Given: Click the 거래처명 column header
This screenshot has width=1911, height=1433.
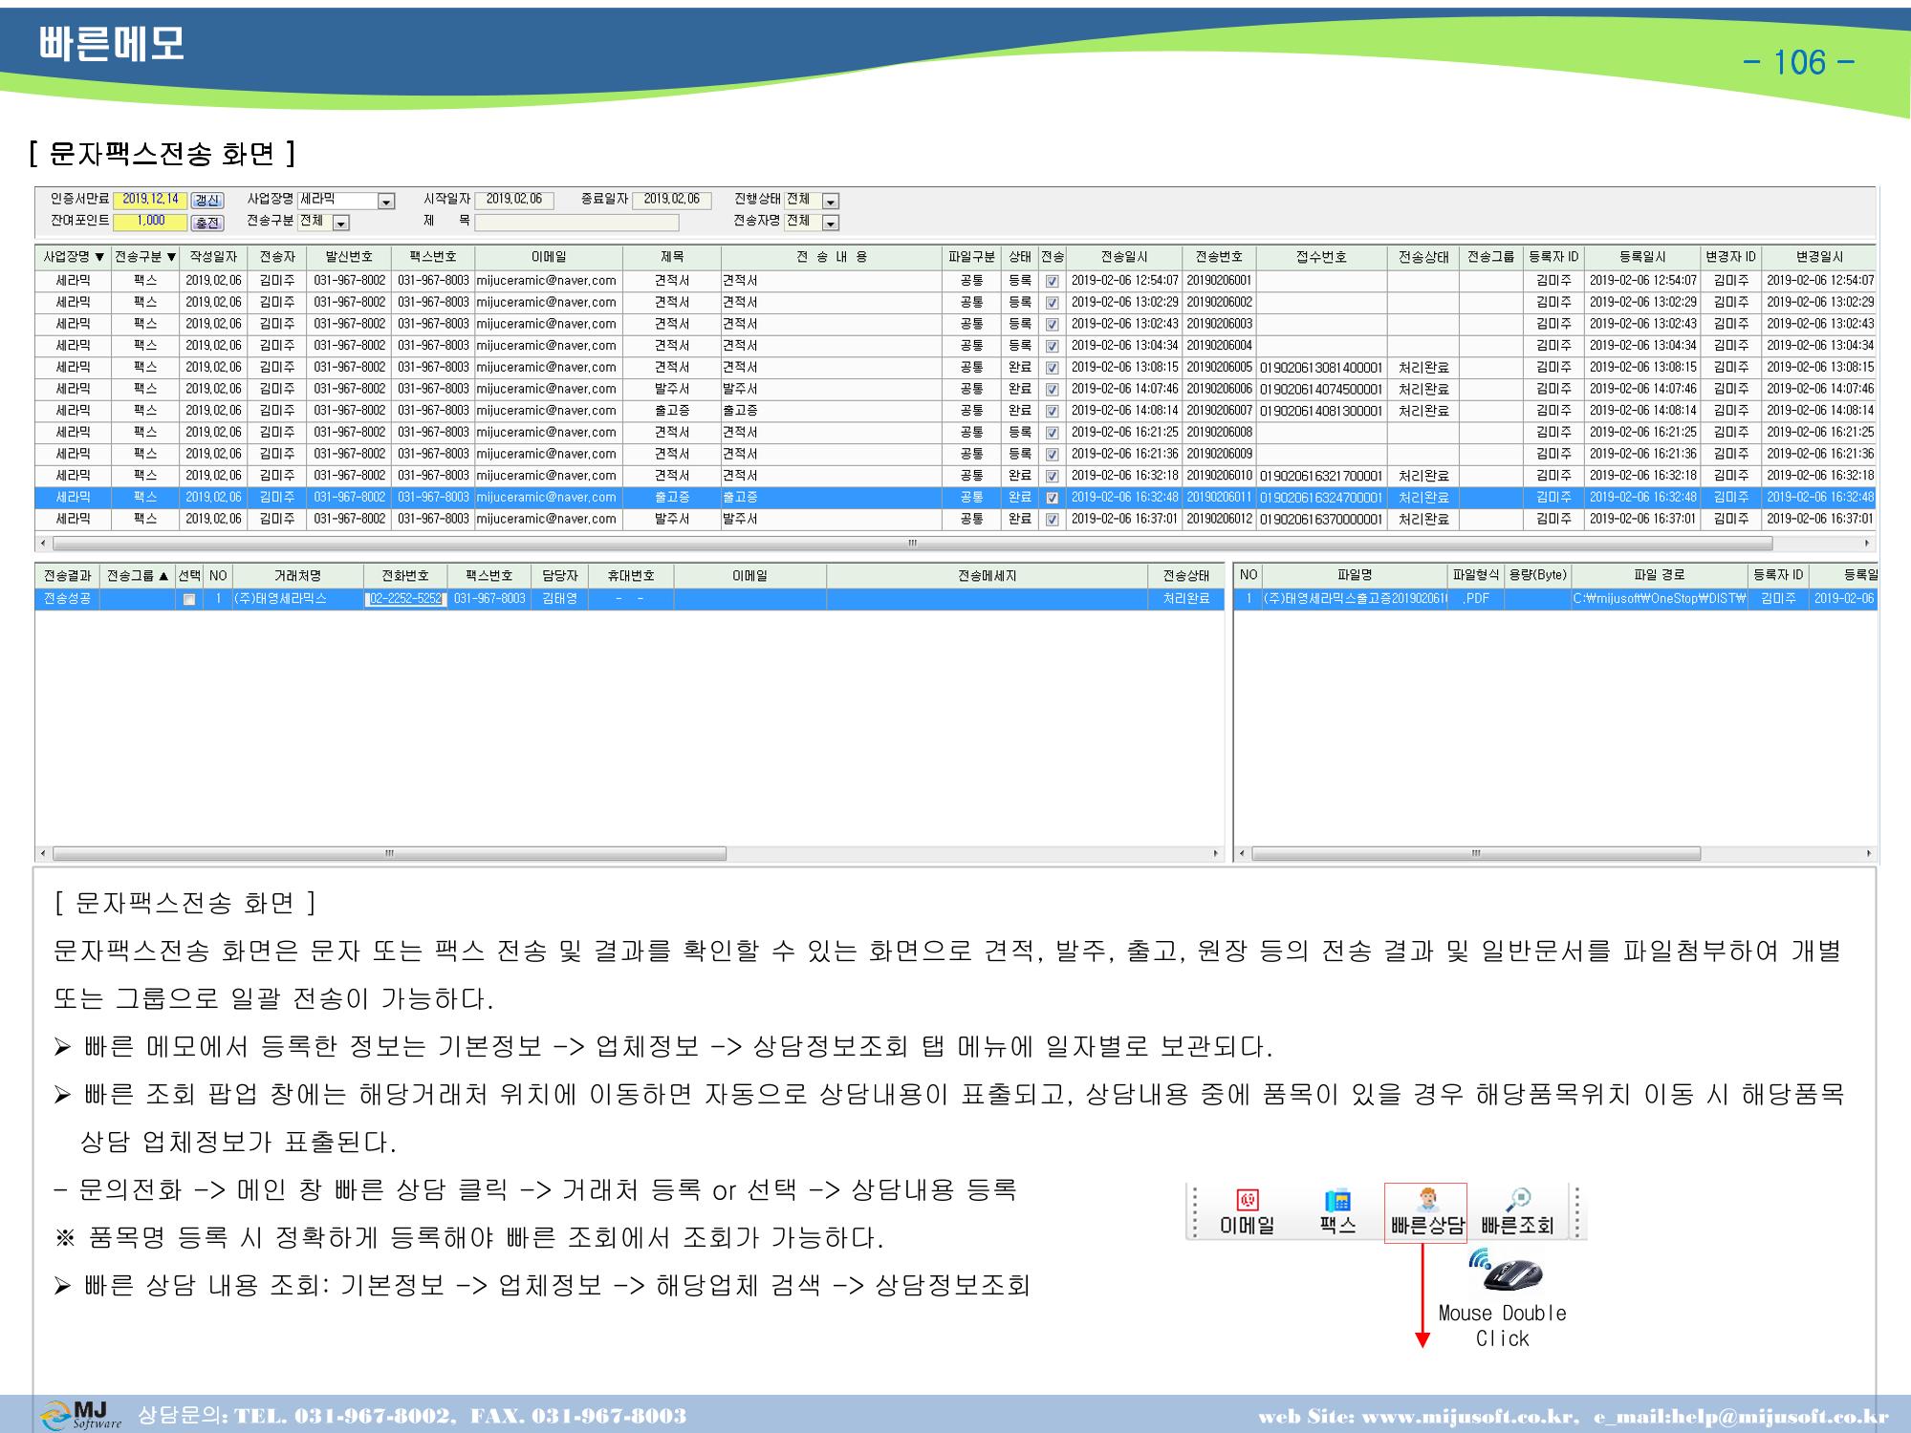Looking at the screenshot, I should (298, 575).
